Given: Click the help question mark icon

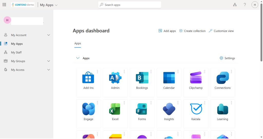Looking at the screenshot, I should (x=245, y=5).
